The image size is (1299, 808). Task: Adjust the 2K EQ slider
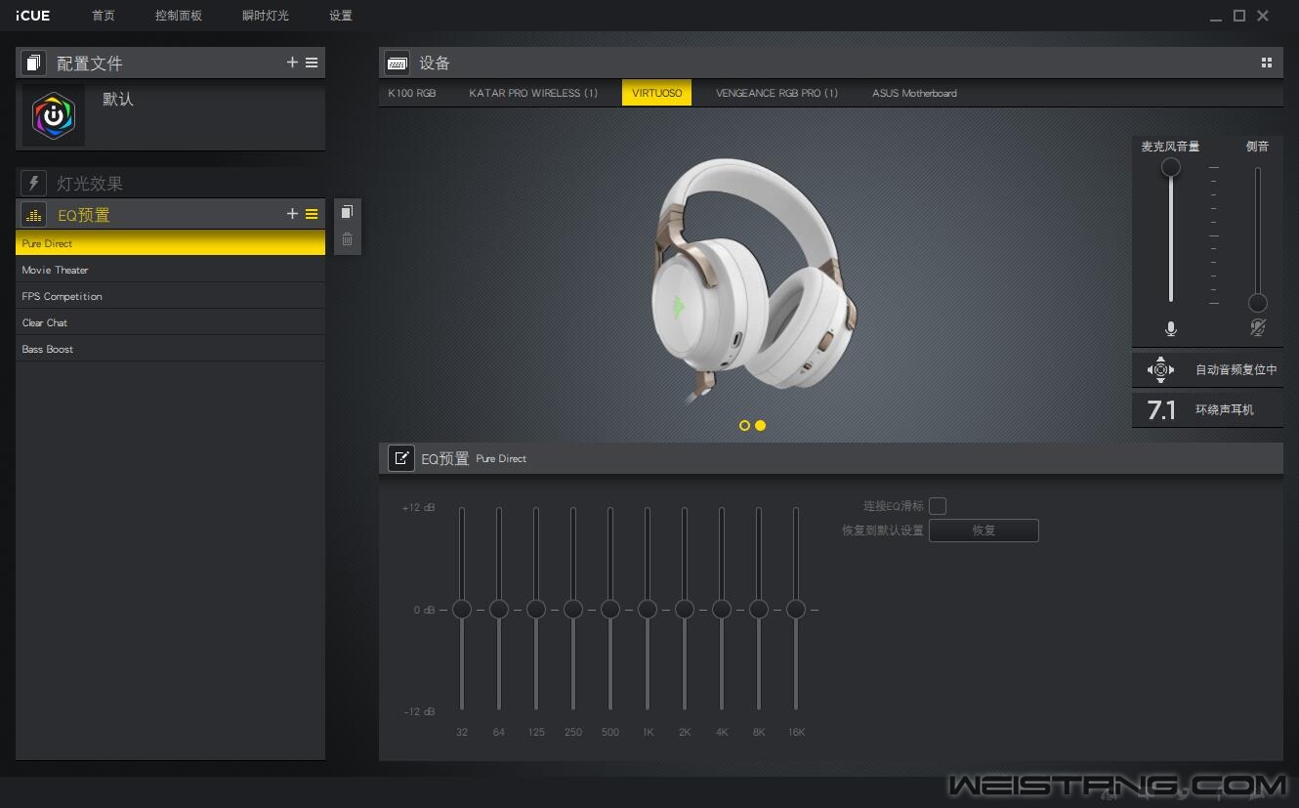[x=685, y=610]
